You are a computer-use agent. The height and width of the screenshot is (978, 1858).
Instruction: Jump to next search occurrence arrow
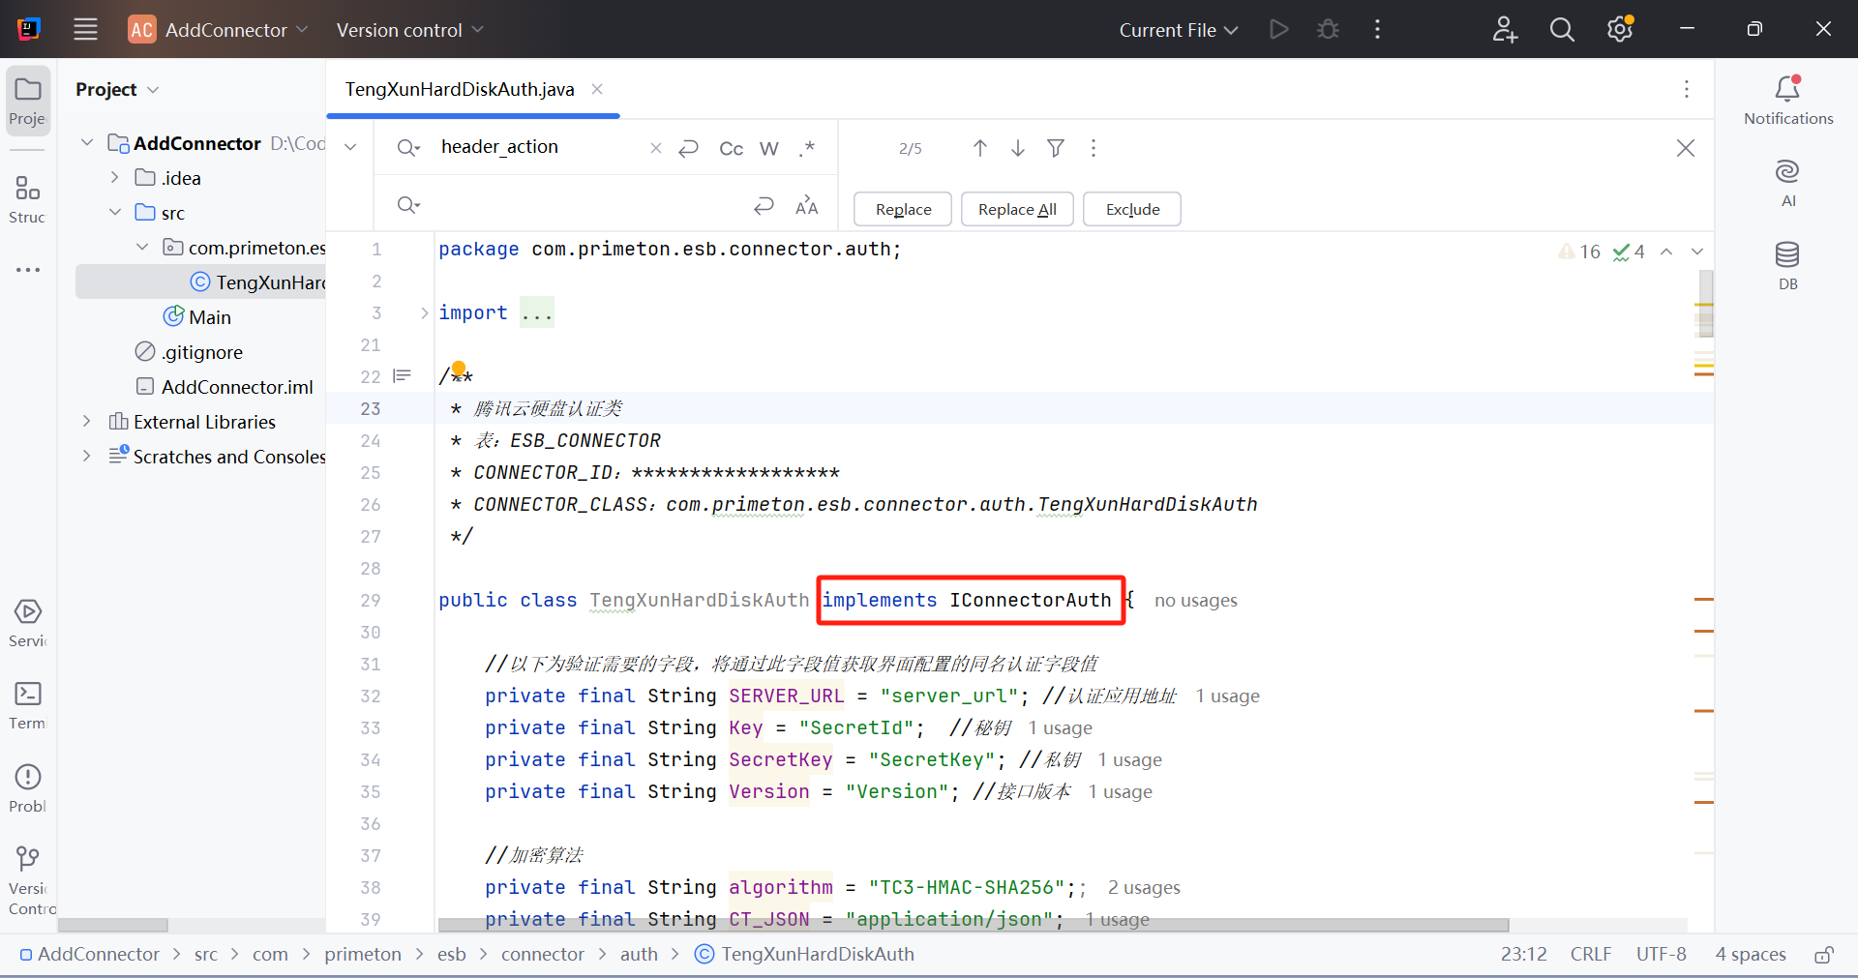(1018, 148)
